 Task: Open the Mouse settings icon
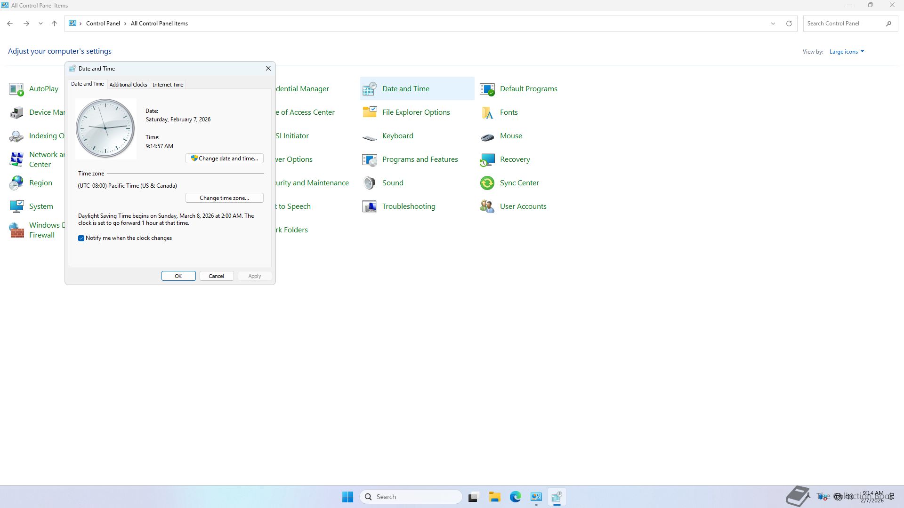click(487, 136)
